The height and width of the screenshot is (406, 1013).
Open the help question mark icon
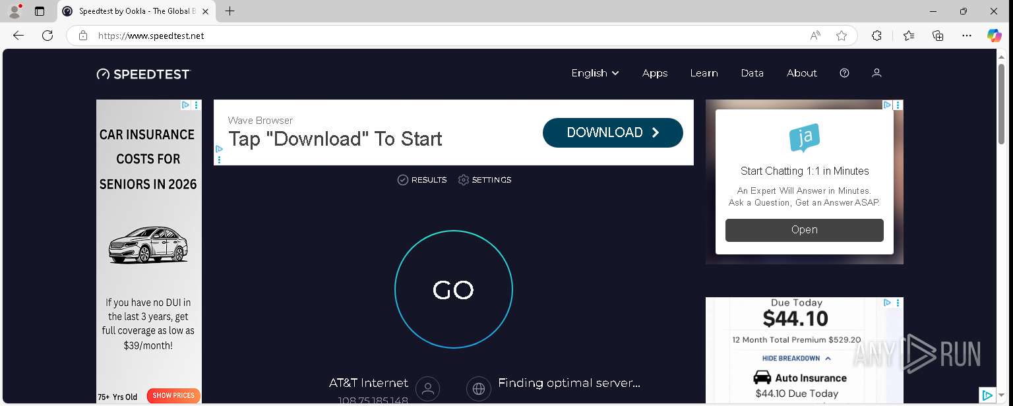click(844, 73)
